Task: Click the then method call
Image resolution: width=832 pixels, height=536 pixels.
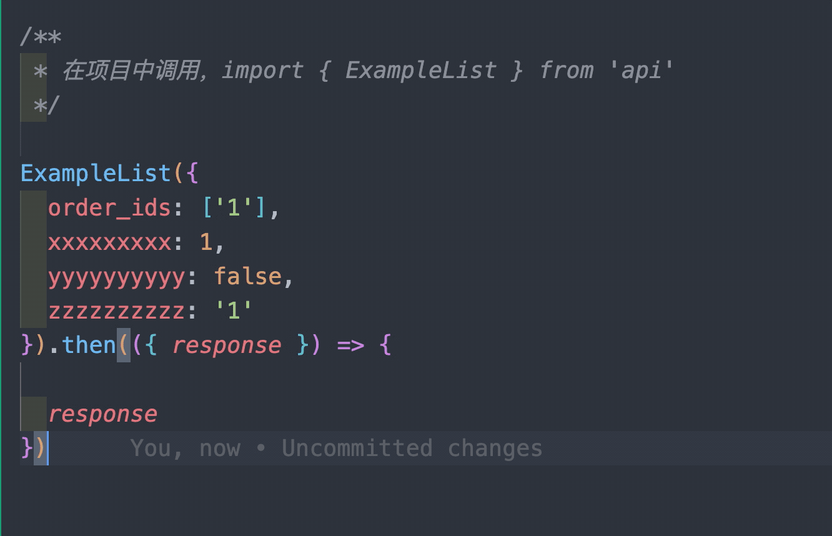Action: (89, 345)
